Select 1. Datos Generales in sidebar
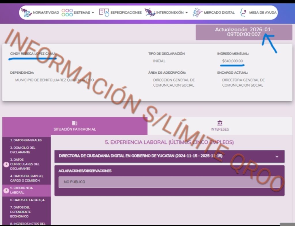The image size is (295, 226). [x=26, y=140]
